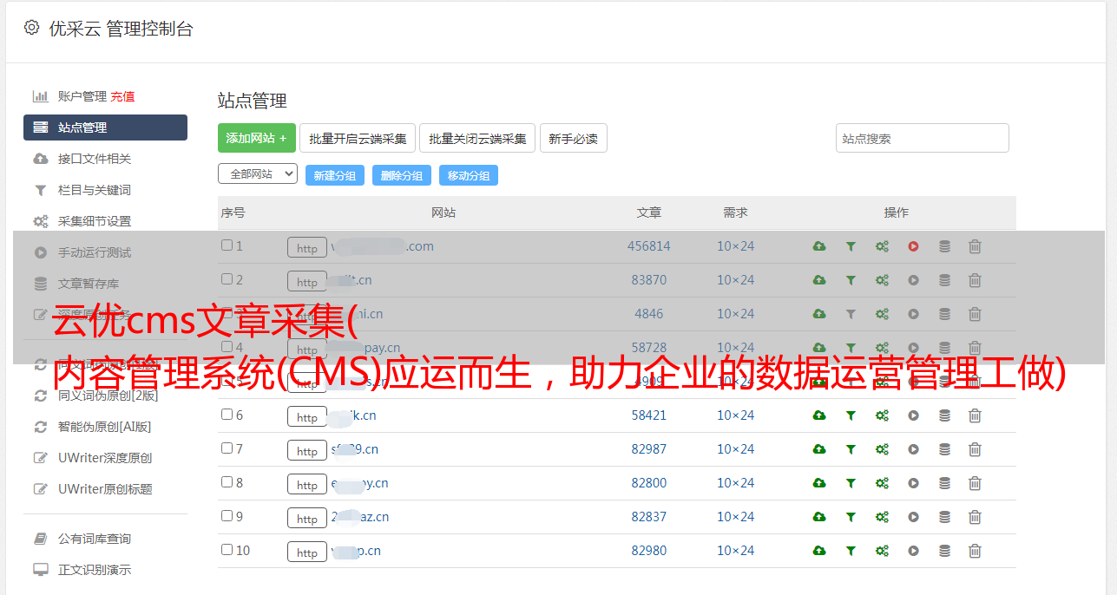
Task: Click 批量开启云端采集 button
Action: tap(358, 138)
